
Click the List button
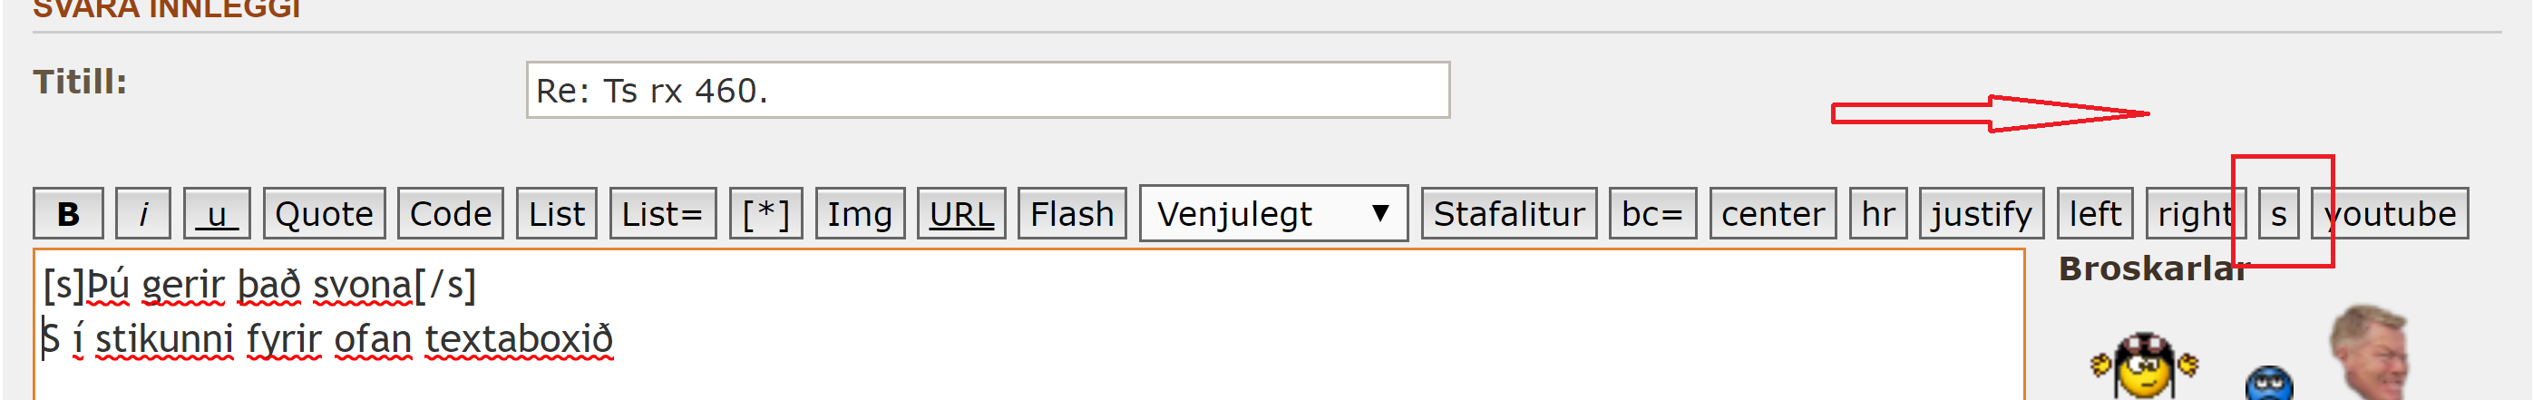click(x=557, y=213)
